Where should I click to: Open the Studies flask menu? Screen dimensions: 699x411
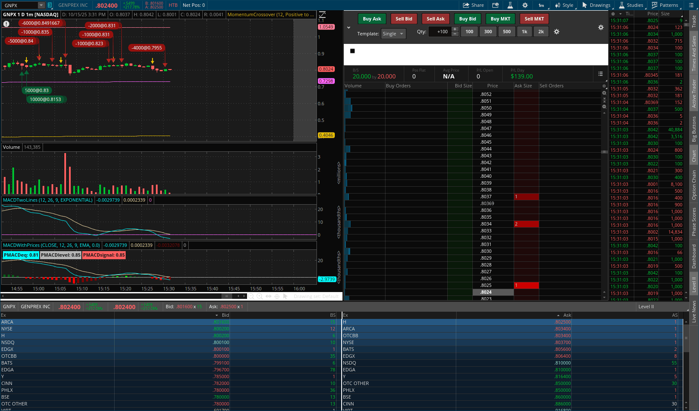coord(631,5)
